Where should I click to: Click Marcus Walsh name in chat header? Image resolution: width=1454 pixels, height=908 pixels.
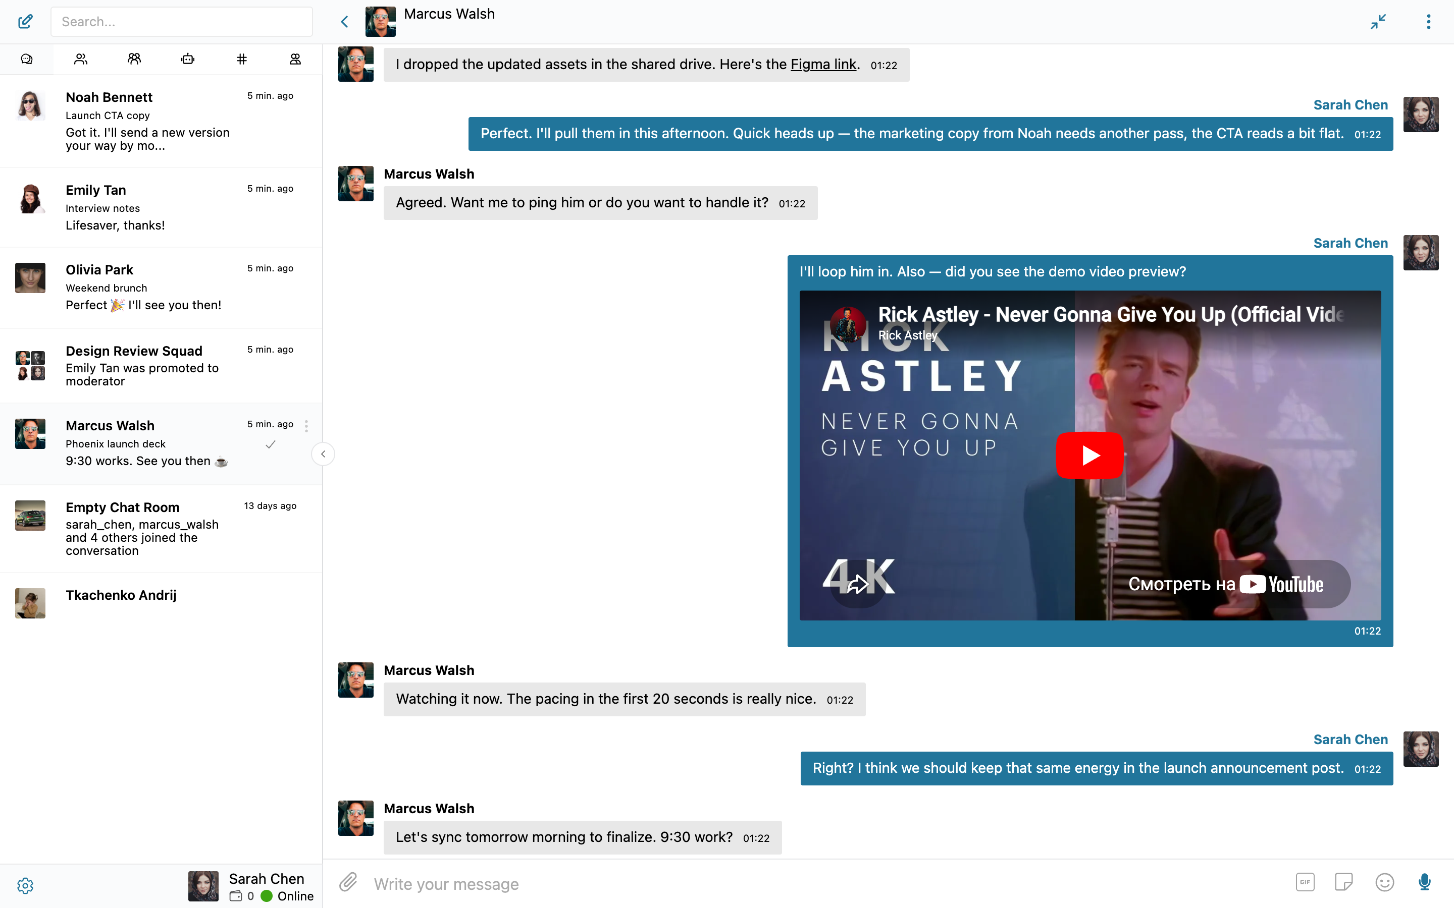(x=449, y=14)
